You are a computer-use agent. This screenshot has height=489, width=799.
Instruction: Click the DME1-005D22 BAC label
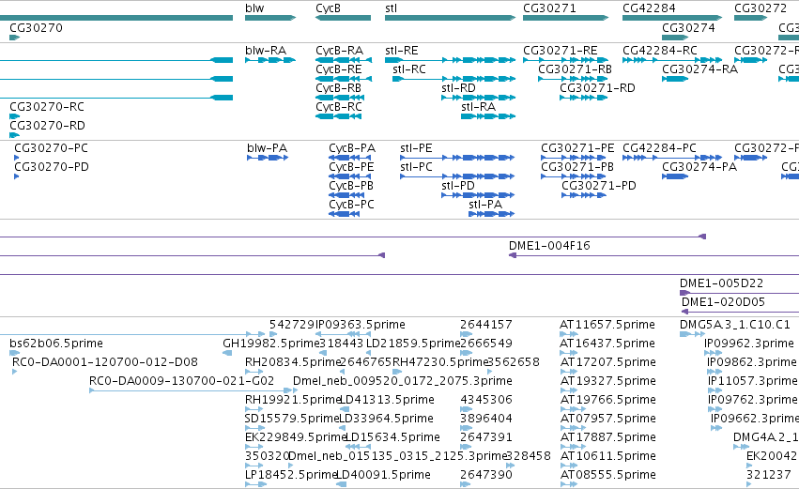pyautogui.click(x=722, y=283)
